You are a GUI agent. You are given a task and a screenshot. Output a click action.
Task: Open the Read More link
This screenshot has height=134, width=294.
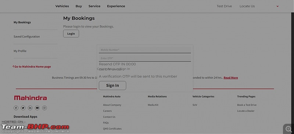[231, 78]
